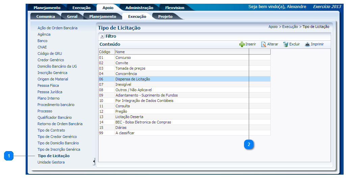The width and height of the screenshot is (348, 180).
Task: Select the Comunica sub-tab
Action: click(x=46, y=16)
